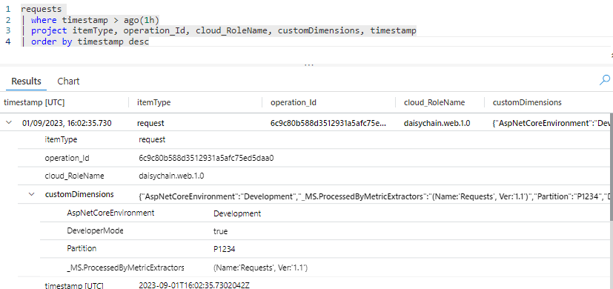Viewport: 613px width, 289px height.
Task: Sort by the itemType column header
Action: pos(153,102)
